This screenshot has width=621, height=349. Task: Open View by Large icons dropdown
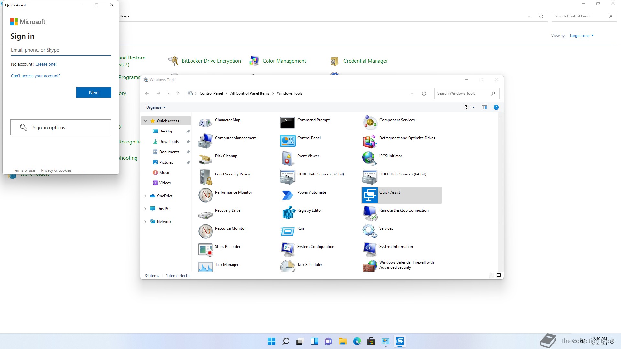click(x=582, y=36)
